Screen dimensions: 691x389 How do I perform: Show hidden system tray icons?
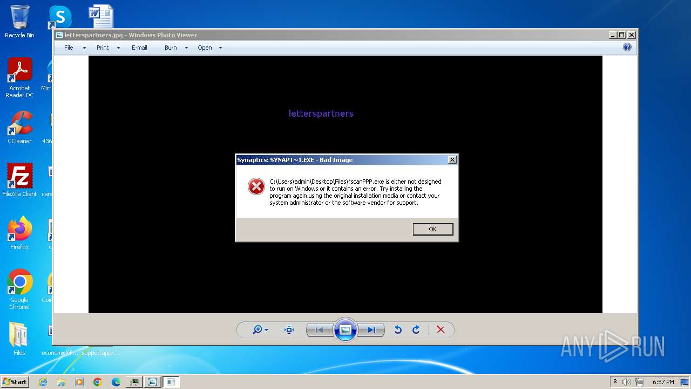[615, 381]
